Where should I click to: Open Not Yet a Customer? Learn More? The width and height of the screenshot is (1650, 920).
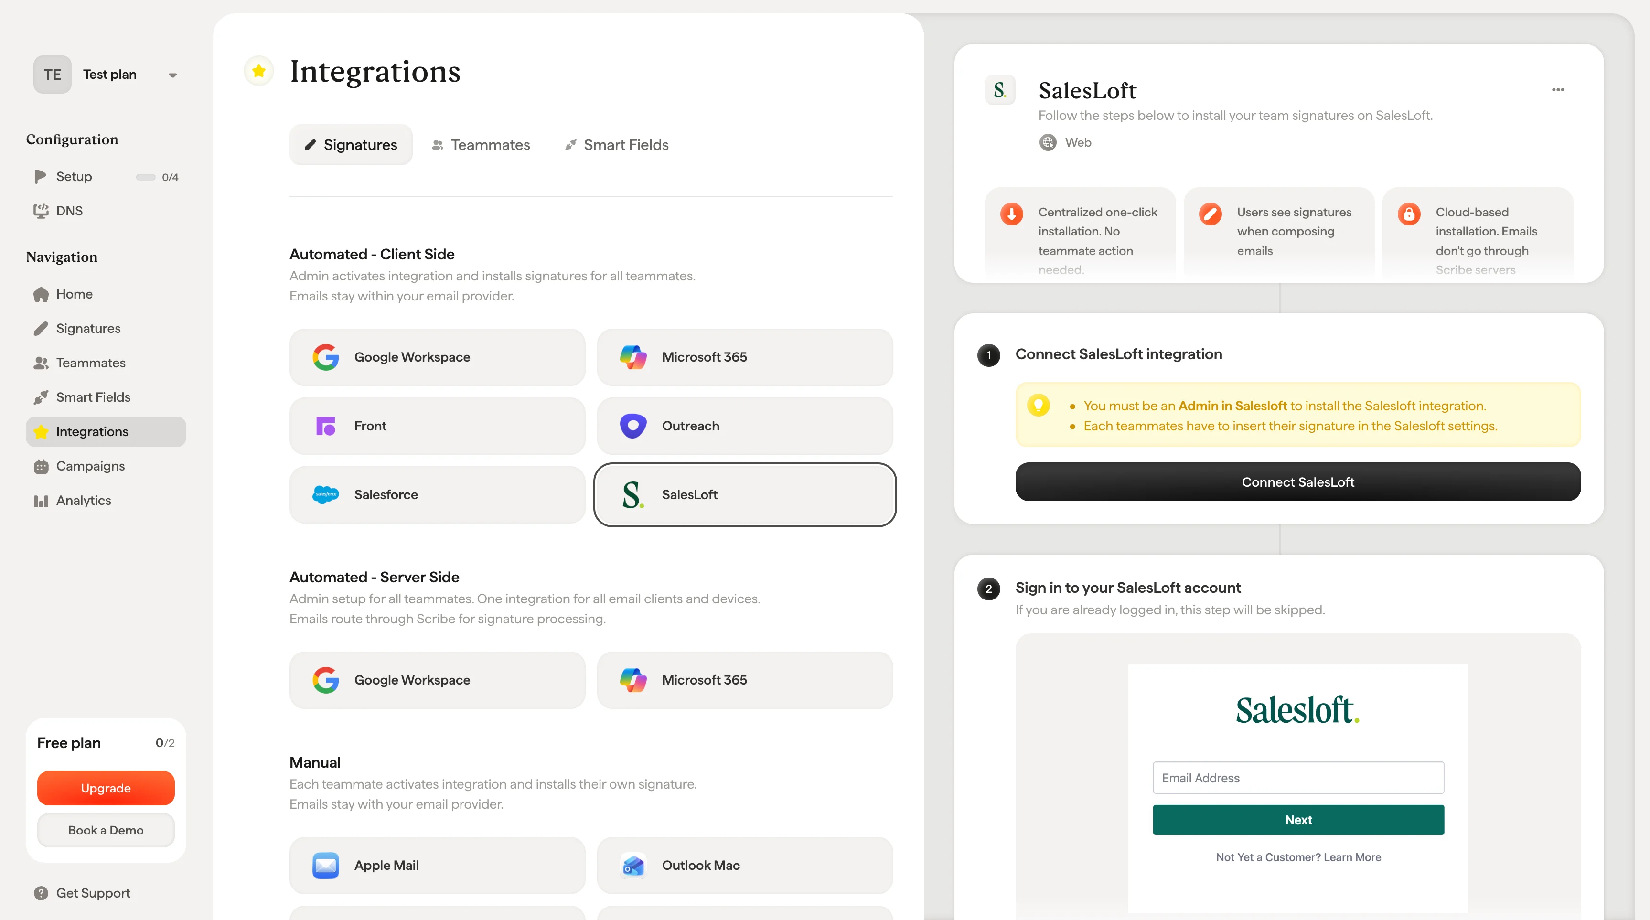pos(1298,857)
